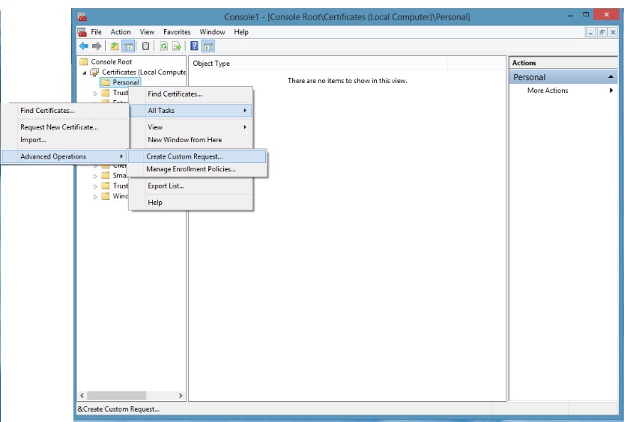Expand the Smart Card tree folder arrow
The width and height of the screenshot is (624, 422).
[95, 176]
